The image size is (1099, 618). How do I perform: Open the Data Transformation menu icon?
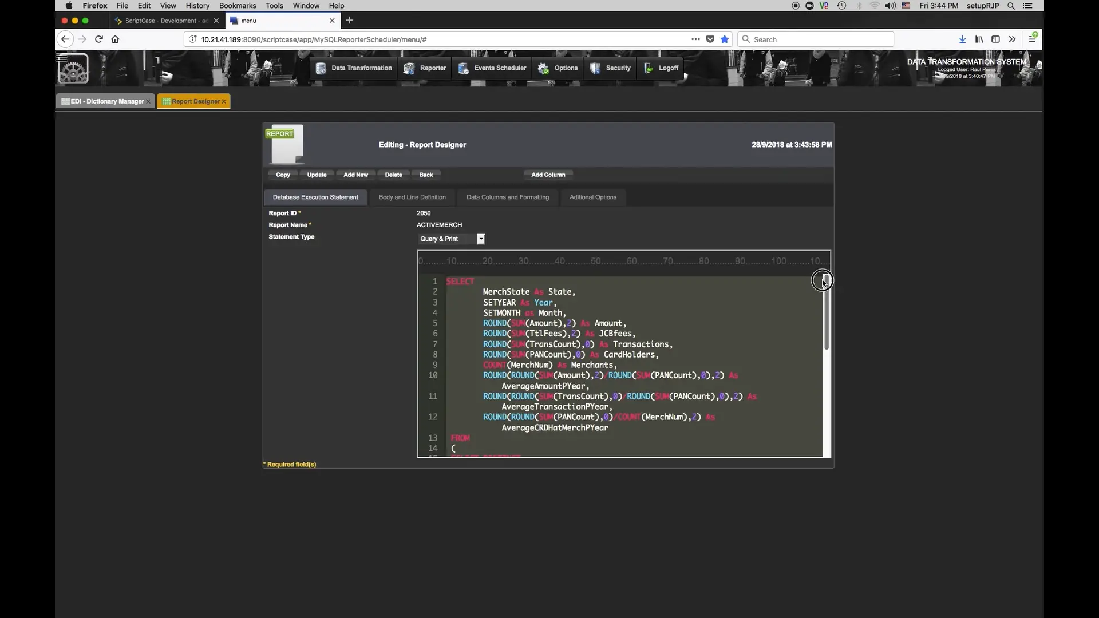click(322, 68)
